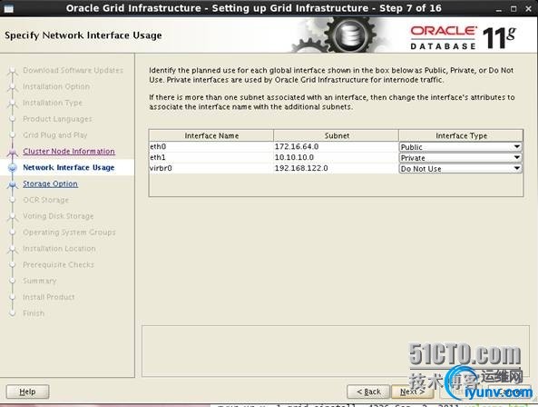The height and width of the screenshot is (407, 538).
Task: Click the Download Software Updates step
Action: point(73,71)
